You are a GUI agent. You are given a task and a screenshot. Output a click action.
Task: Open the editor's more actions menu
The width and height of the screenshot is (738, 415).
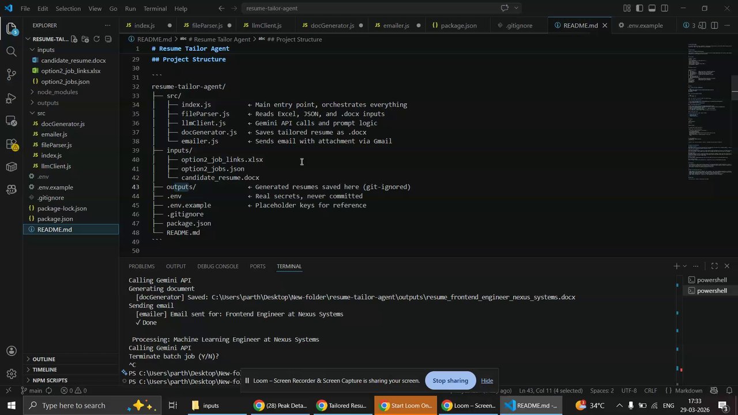point(726,25)
